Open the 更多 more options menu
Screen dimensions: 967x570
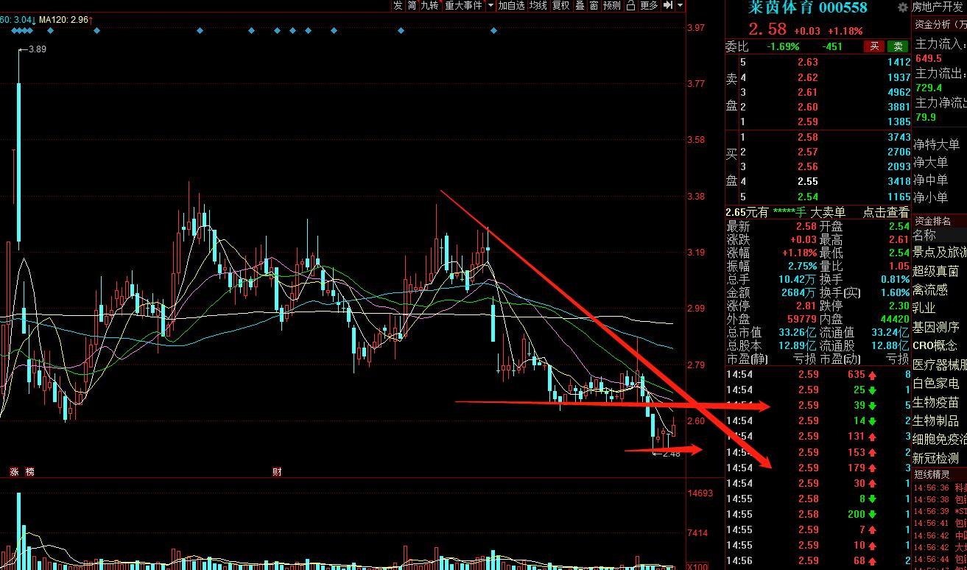(x=649, y=5)
